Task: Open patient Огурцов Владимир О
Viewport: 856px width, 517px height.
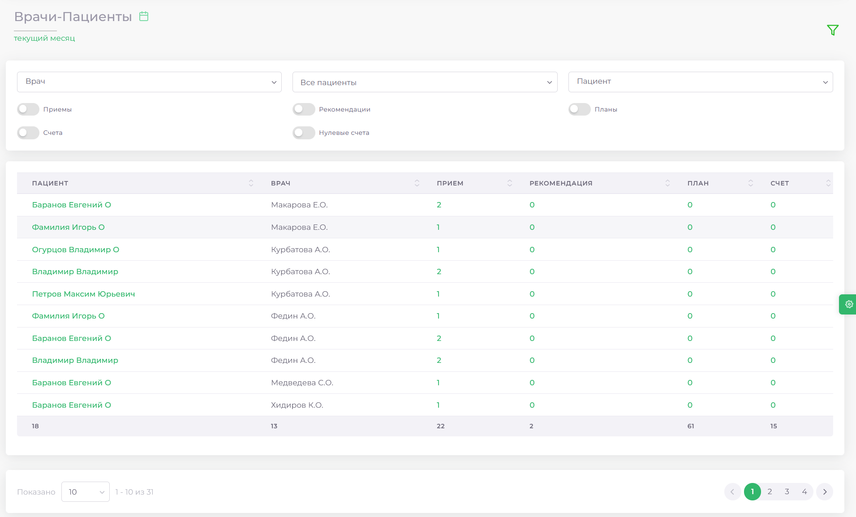Action: point(76,250)
